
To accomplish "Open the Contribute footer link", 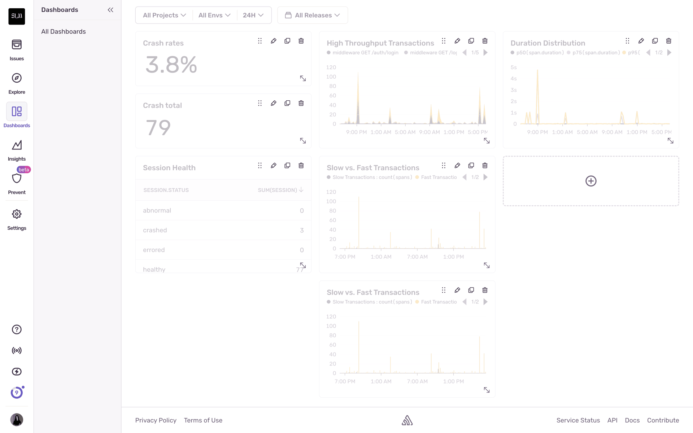I will click(x=663, y=420).
